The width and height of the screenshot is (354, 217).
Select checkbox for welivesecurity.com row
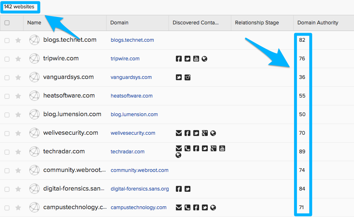(x=7, y=134)
